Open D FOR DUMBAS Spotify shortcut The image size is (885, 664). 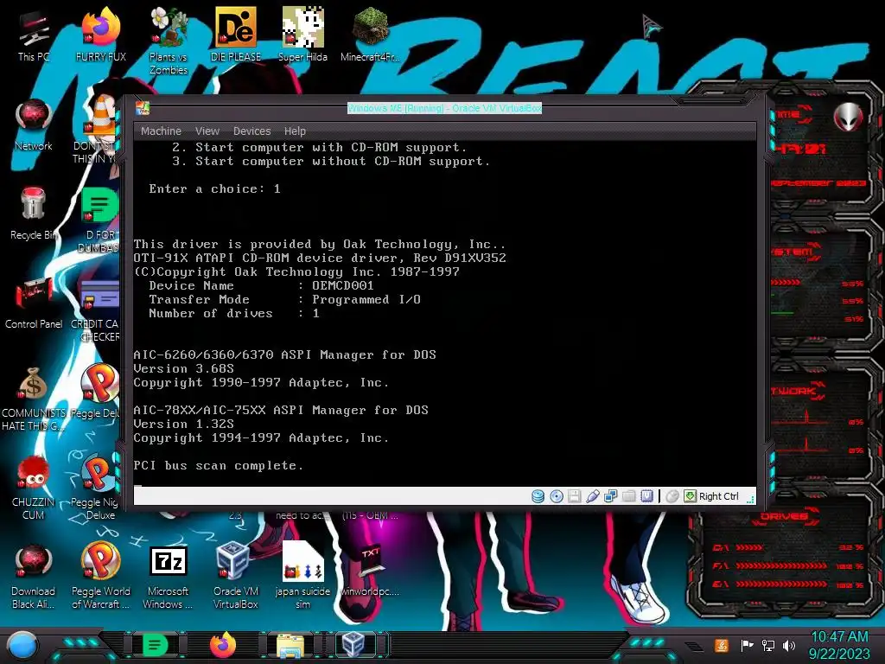click(99, 220)
